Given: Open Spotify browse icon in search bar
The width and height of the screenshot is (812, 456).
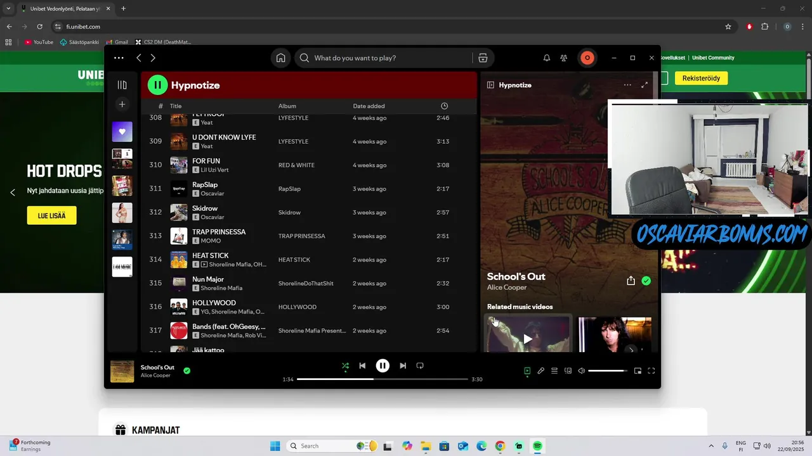Looking at the screenshot, I should pos(483,58).
